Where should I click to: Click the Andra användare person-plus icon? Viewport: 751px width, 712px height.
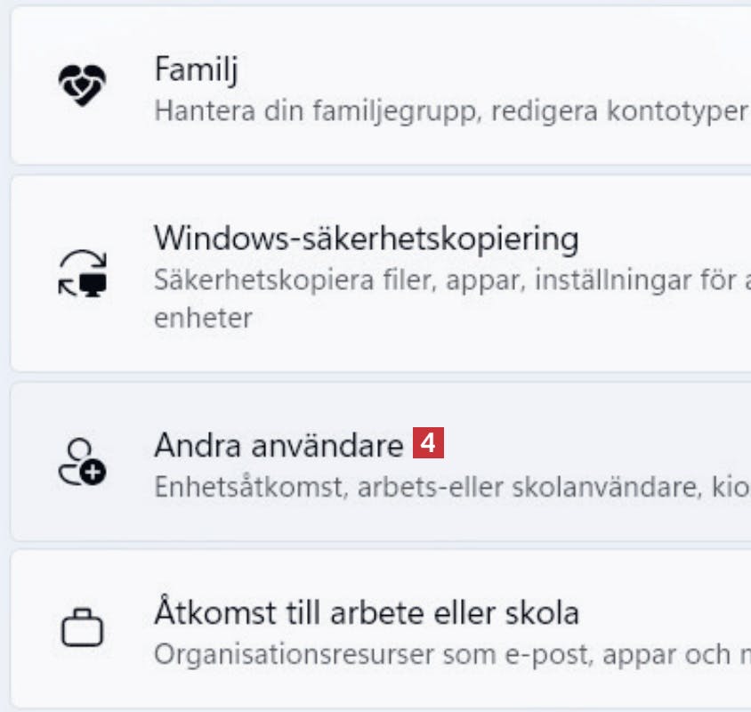pyautogui.click(x=82, y=461)
